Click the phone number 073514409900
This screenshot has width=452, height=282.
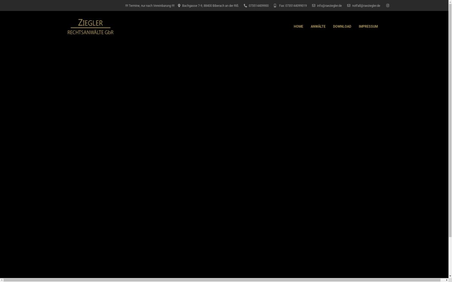258,6
